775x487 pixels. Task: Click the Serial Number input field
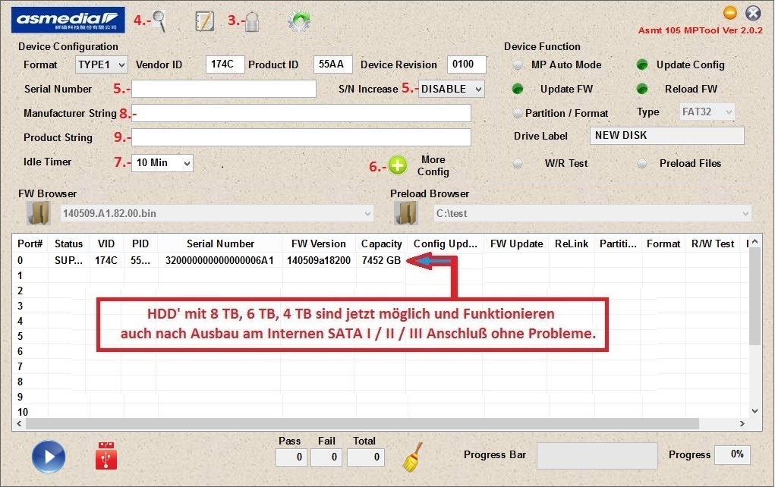(x=224, y=89)
